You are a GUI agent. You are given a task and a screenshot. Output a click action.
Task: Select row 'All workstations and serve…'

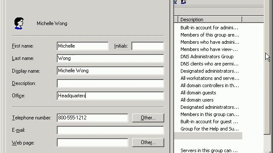click(210, 78)
